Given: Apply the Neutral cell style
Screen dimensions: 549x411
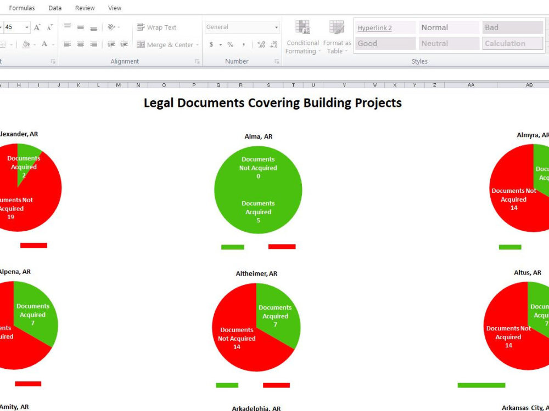Looking at the screenshot, I should [449, 43].
